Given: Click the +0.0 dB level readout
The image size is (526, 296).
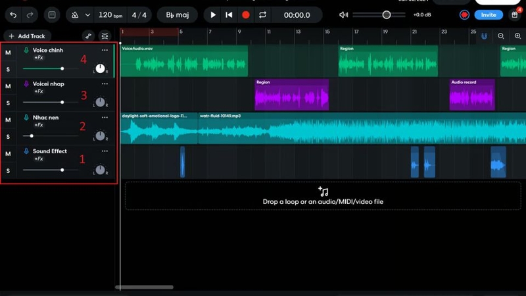Looking at the screenshot, I should point(422,14).
